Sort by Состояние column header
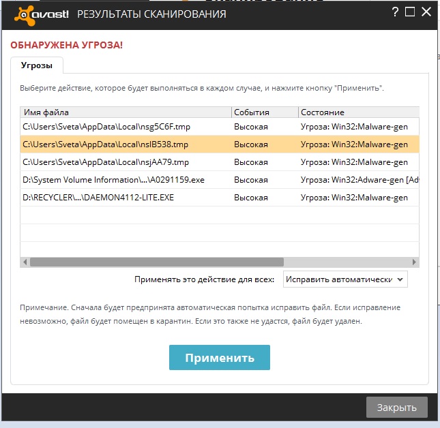440x428 pixels. click(x=359, y=112)
